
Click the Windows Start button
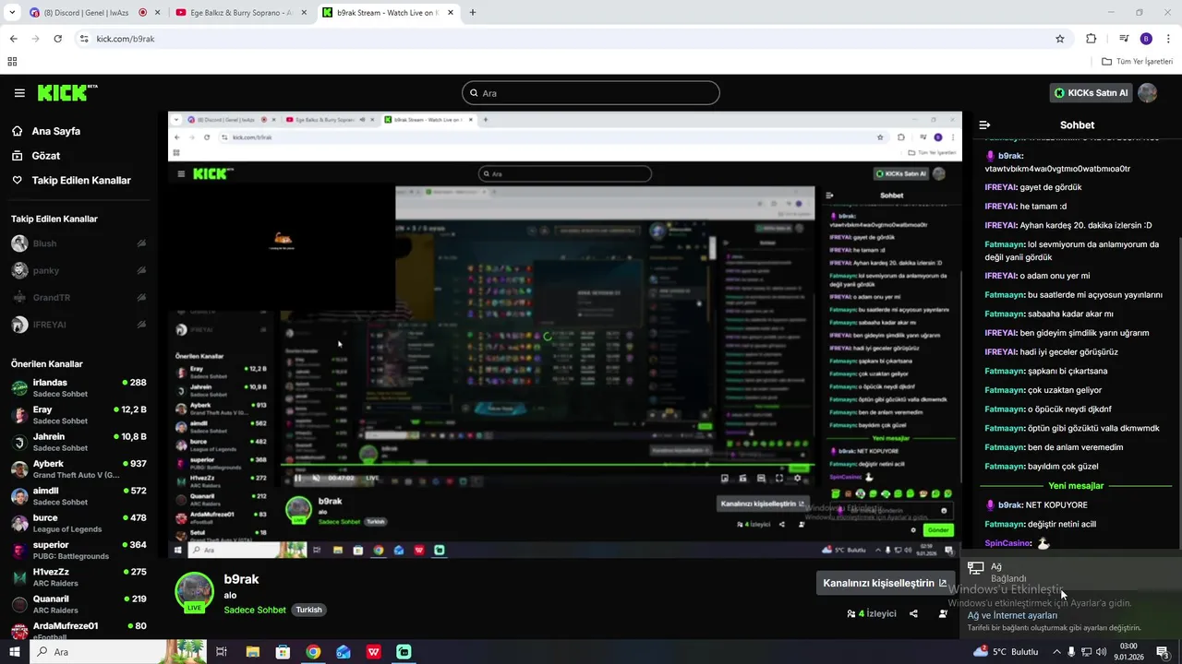point(14,652)
